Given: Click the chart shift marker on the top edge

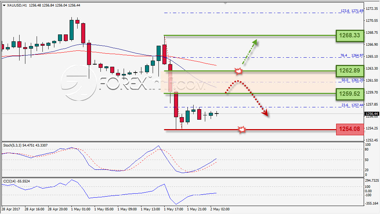Looking at the screenshot, I should (226, 3).
